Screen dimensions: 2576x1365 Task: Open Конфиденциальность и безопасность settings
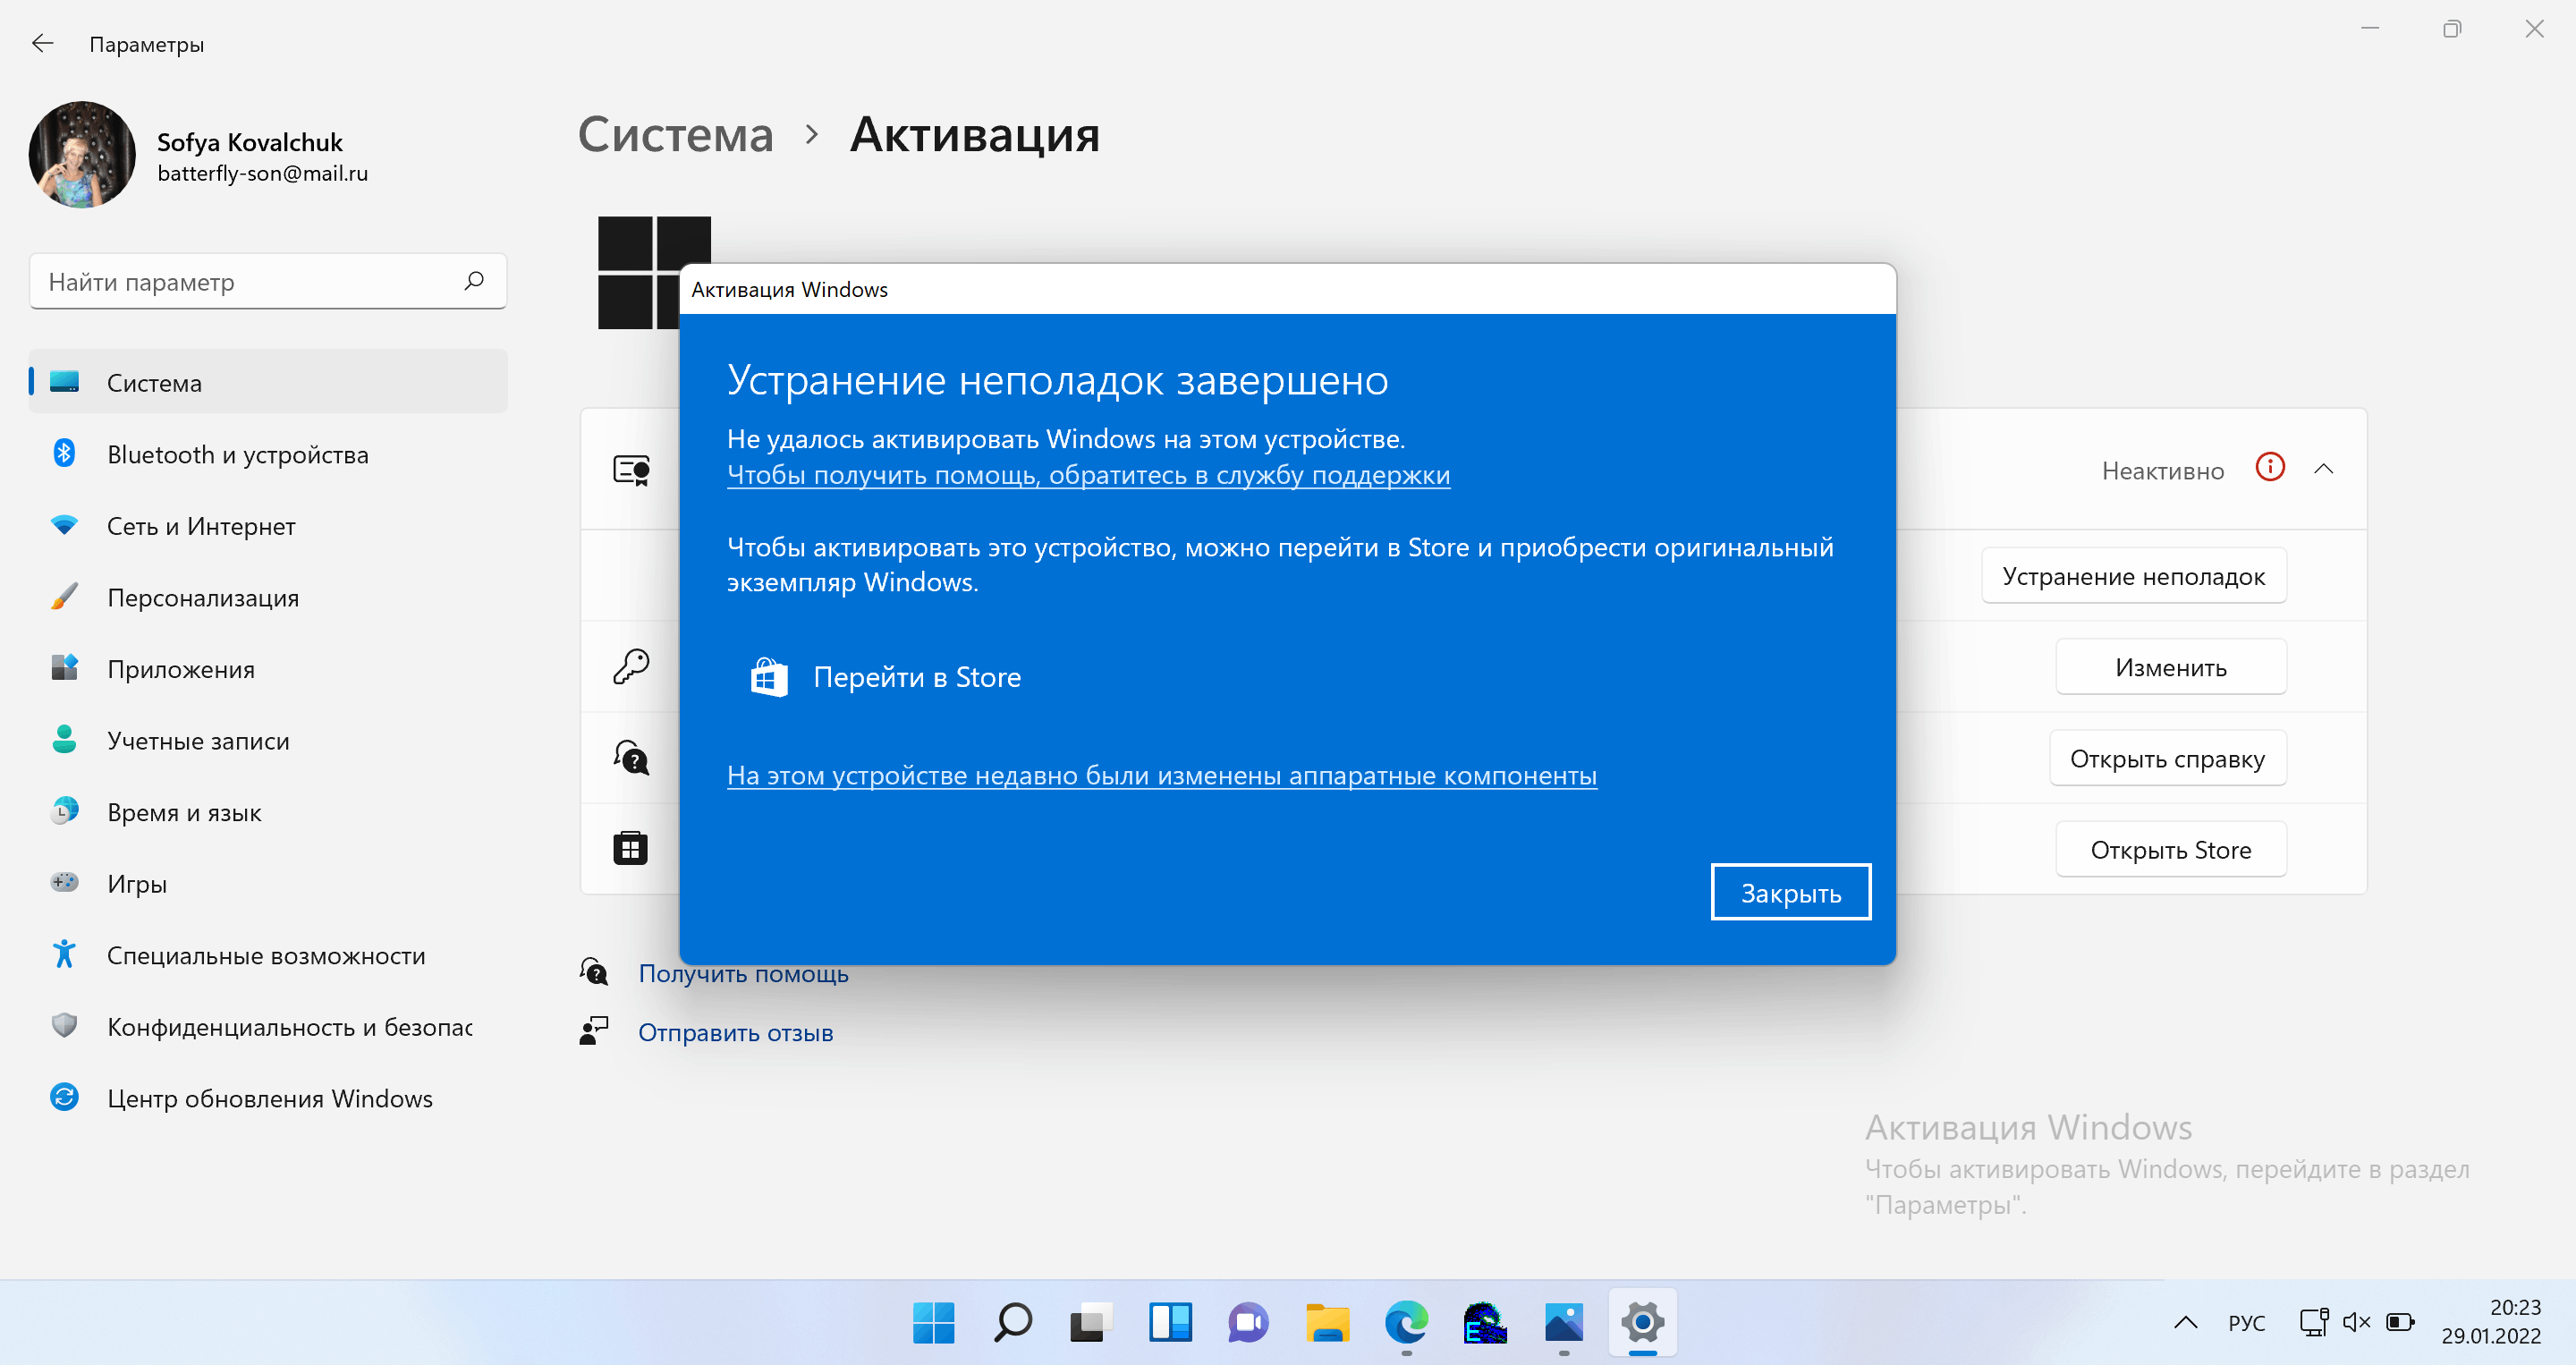(268, 1026)
